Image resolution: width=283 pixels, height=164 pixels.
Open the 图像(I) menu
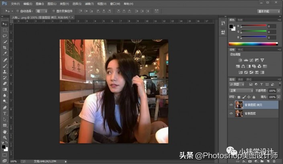tap(40, 4)
